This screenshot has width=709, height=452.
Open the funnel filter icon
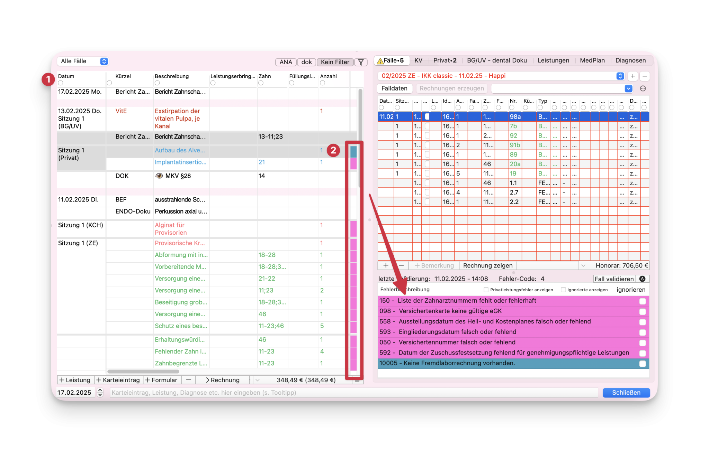point(361,62)
